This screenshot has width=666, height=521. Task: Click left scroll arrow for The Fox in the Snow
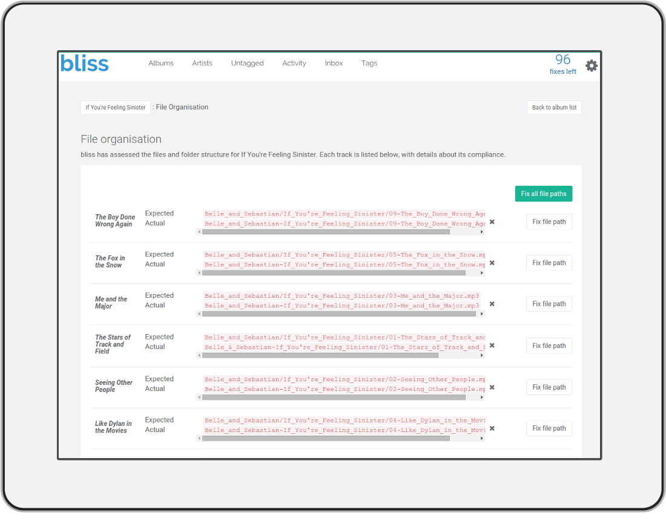(199, 273)
